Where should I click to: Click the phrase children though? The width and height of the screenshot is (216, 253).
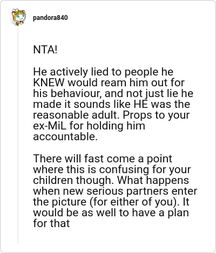tap(73, 180)
